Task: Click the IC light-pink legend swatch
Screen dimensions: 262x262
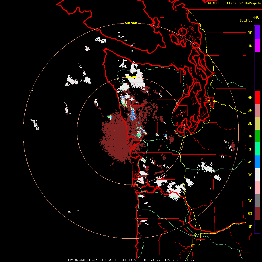Action: (257, 188)
